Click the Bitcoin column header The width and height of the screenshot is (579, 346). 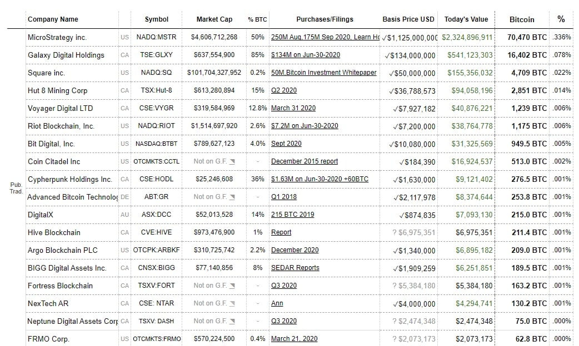tap(522, 19)
